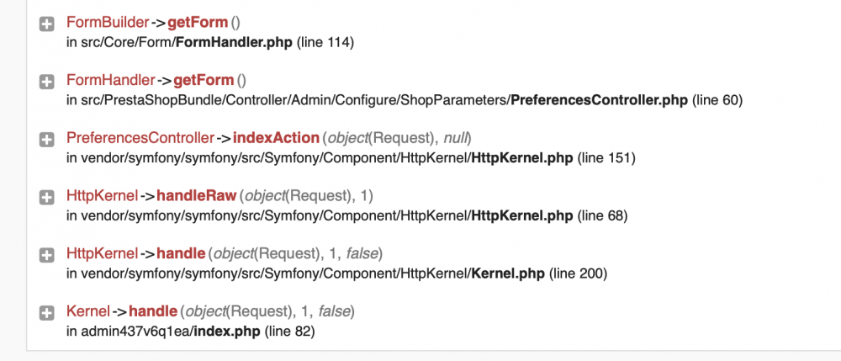The height and width of the screenshot is (361, 841).
Task: Click the PreferencesController.php file path
Action: click(x=600, y=100)
